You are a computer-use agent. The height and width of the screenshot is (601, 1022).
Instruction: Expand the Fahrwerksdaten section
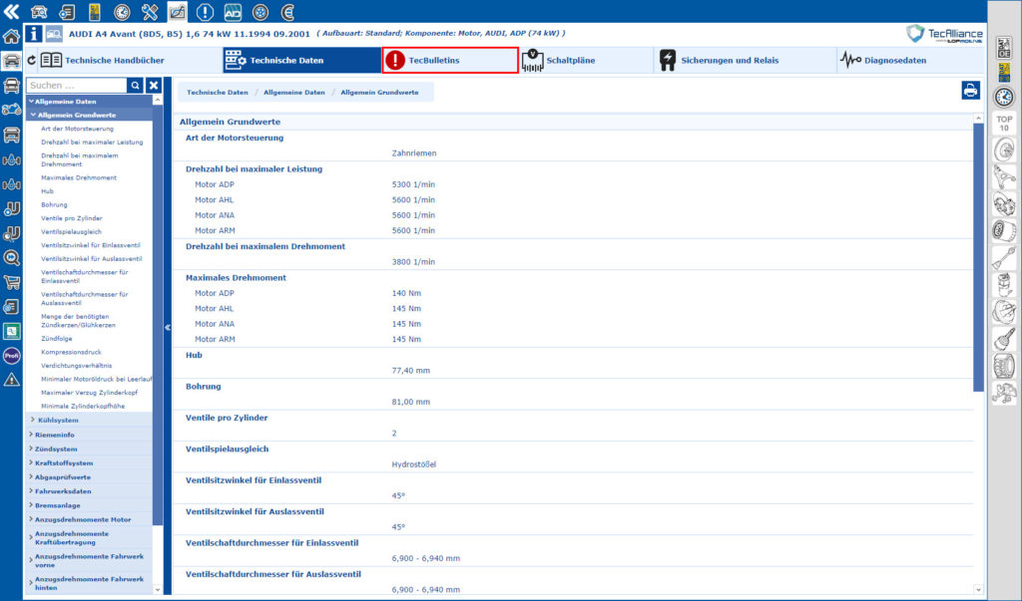pyautogui.click(x=89, y=491)
